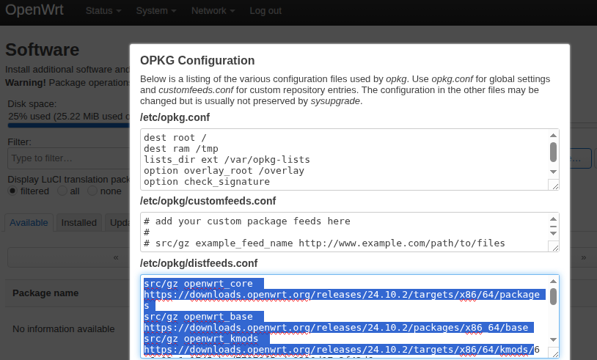597x360 pixels.
Task: Click the Type to filter input field
Action: (68, 158)
